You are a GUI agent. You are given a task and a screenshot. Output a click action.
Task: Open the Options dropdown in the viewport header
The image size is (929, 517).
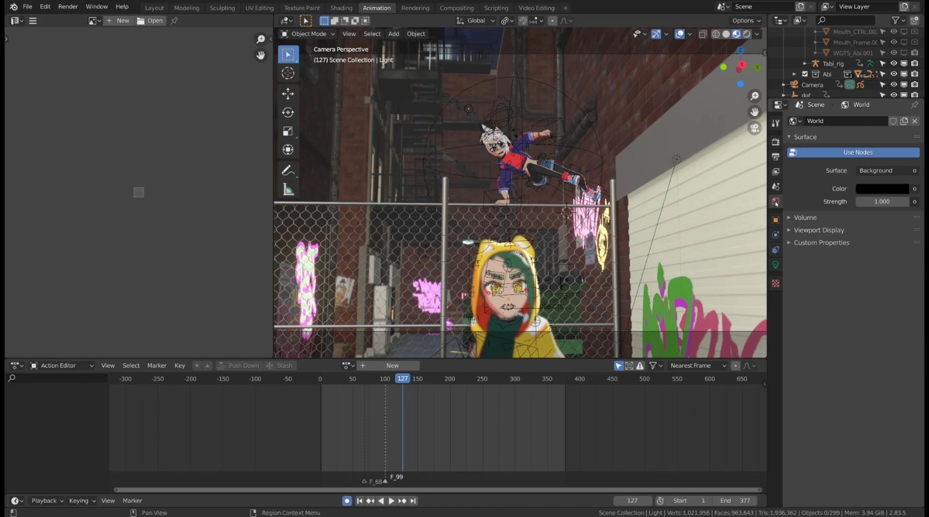(x=746, y=21)
